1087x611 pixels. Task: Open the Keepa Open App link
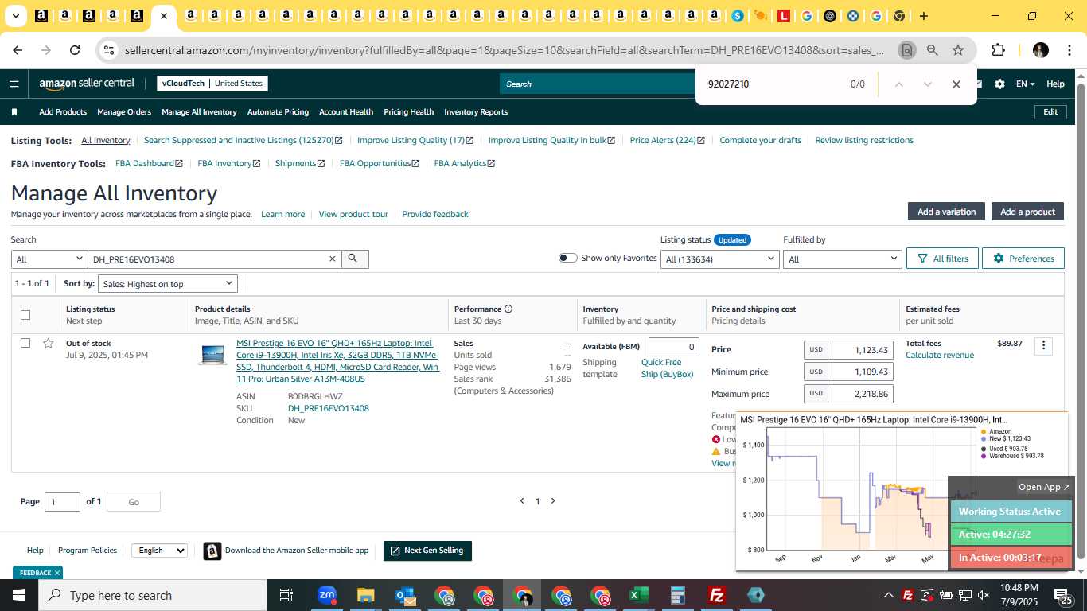(x=1044, y=487)
